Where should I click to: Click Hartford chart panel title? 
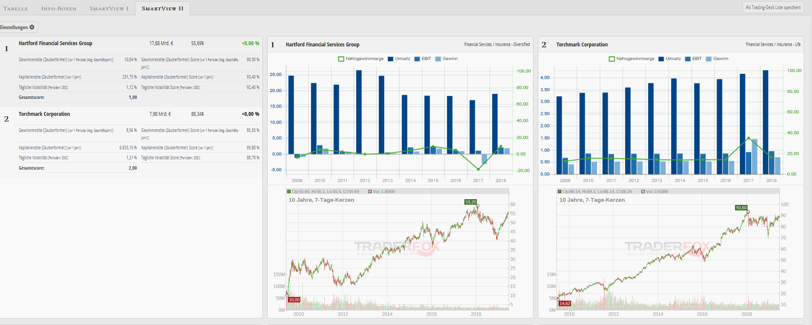pos(322,45)
